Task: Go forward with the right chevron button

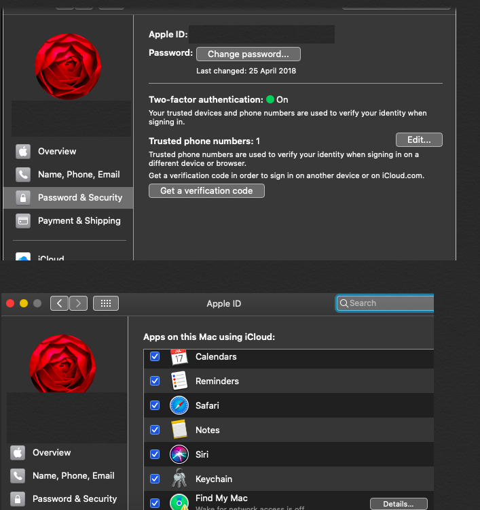Action: click(78, 303)
